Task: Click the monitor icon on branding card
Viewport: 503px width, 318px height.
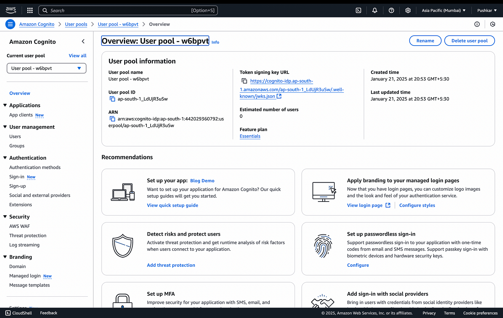Action: pos(324,192)
